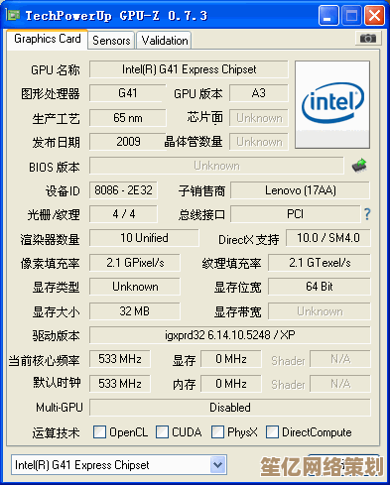Click the bus interface question mark
The height and width of the screenshot is (485, 390).
(367, 214)
